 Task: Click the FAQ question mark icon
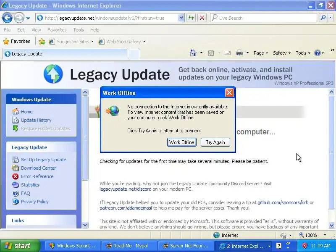coord(15,193)
